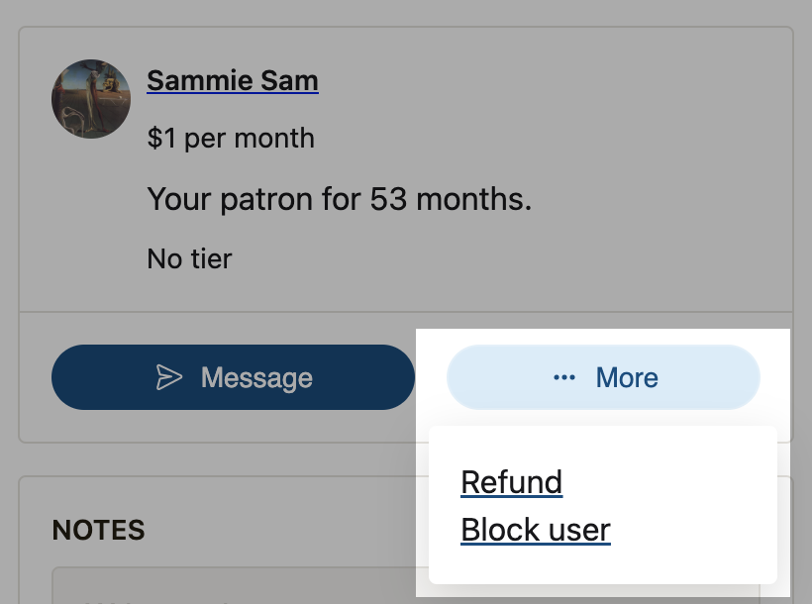Open the Sammie Sam profile link
812x604 pixels.
(233, 81)
